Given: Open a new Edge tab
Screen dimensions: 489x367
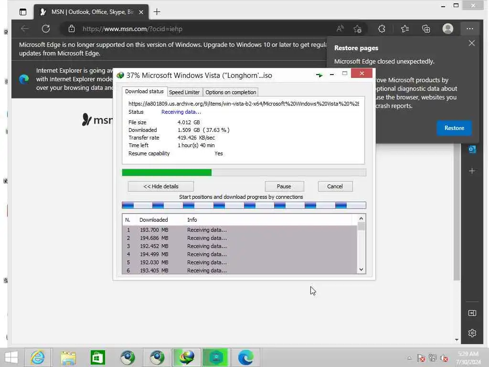Looking at the screenshot, I should point(157,12).
